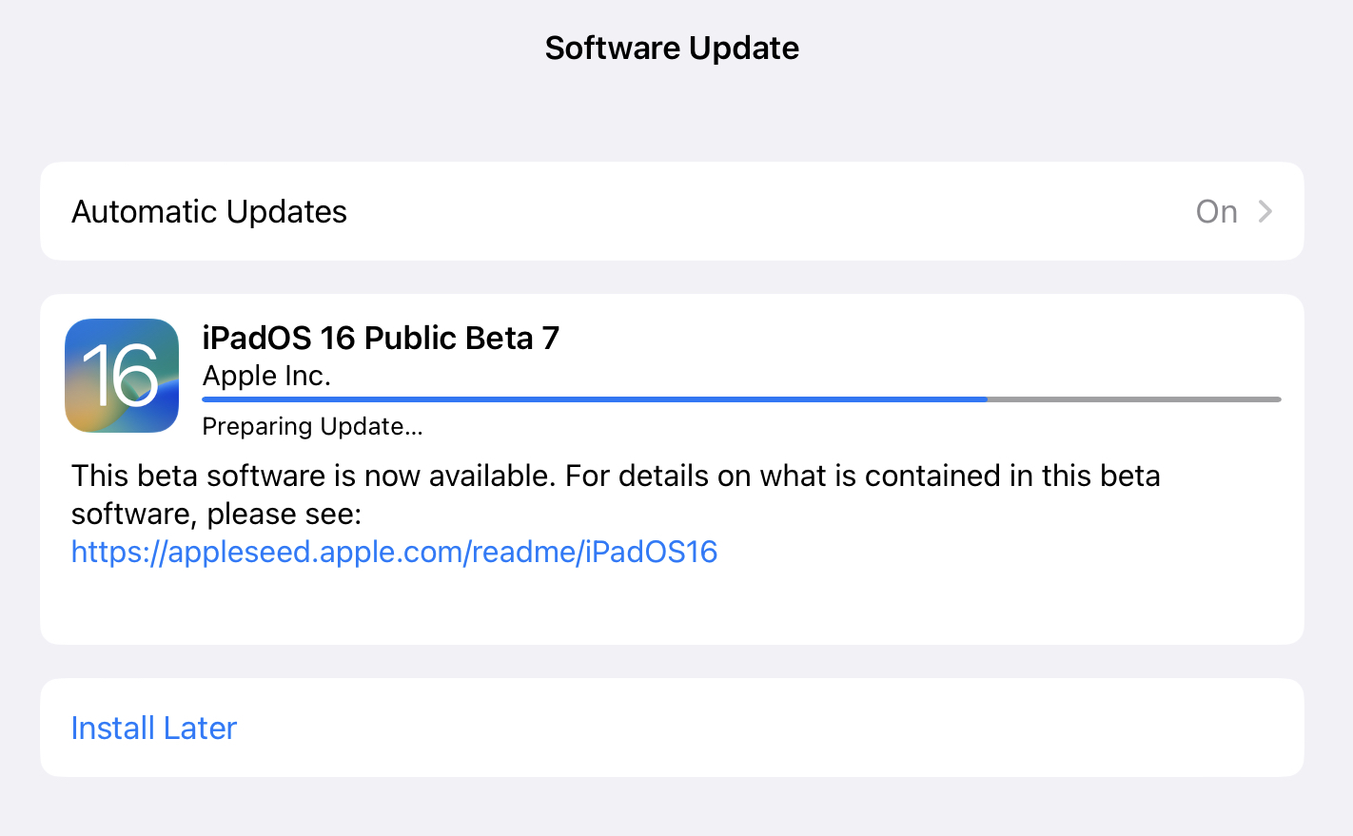Screen dimensions: 1353x836
Task: Expand the Automatic Updates chevron arrow
Action: (1265, 211)
